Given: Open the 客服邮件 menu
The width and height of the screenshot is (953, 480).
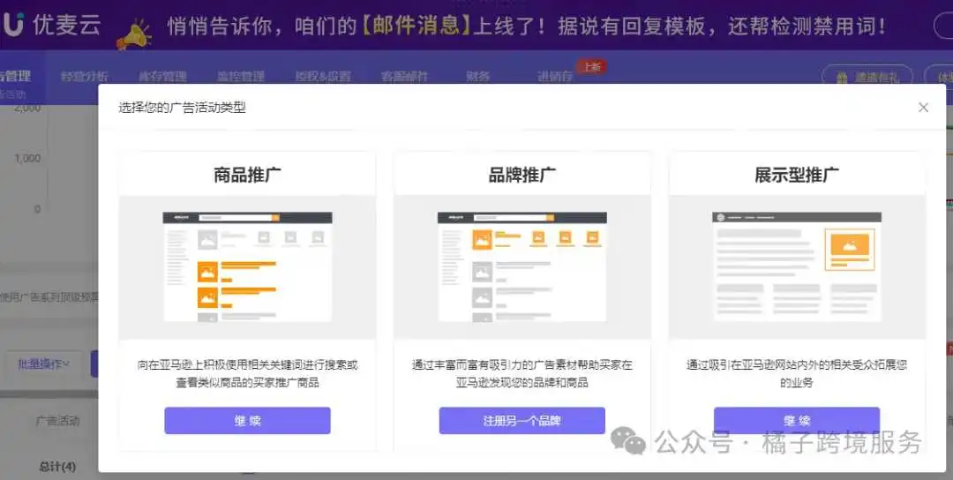Looking at the screenshot, I should [405, 77].
